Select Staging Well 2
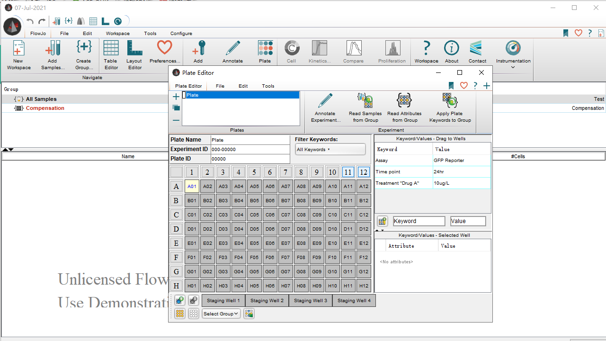The image size is (606, 341). point(267,301)
